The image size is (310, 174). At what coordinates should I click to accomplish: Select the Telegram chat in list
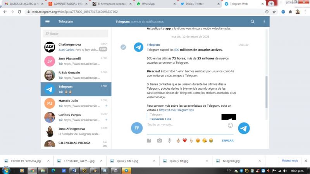click(76, 89)
